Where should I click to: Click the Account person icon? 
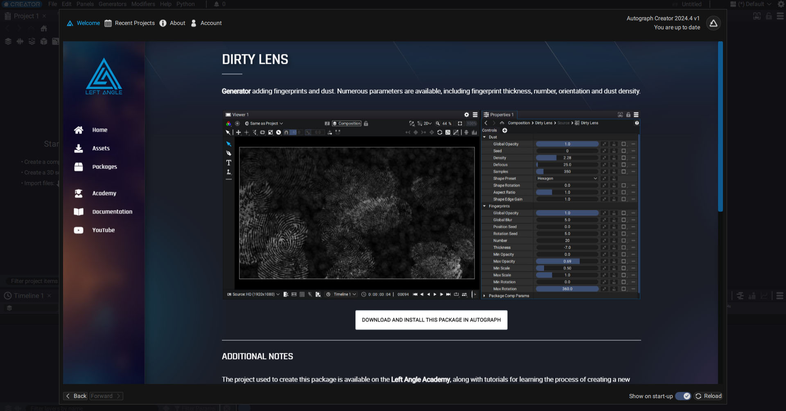pos(194,23)
